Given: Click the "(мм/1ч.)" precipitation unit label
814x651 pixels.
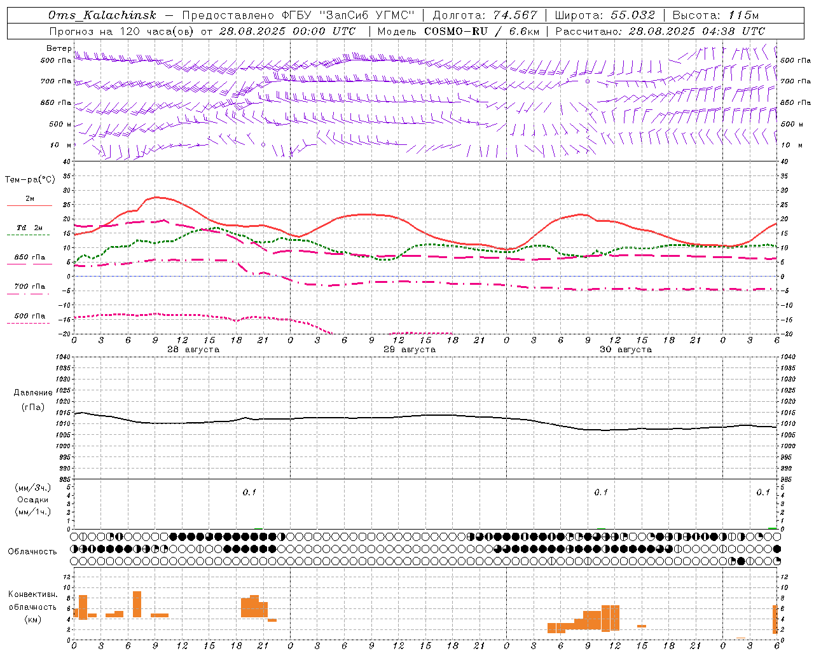Looking at the screenshot, I should pos(33,512).
